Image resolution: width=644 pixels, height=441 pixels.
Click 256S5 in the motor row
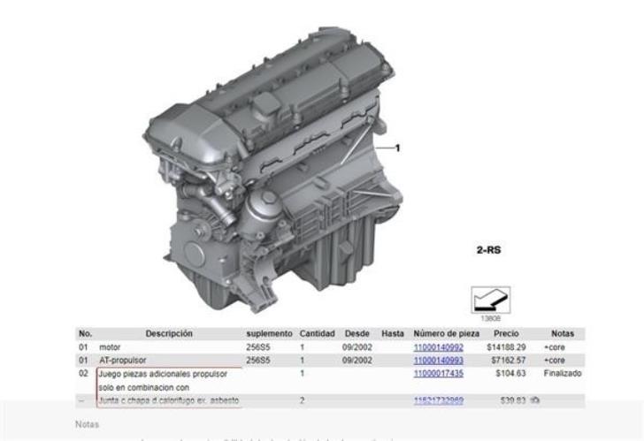(x=258, y=347)
